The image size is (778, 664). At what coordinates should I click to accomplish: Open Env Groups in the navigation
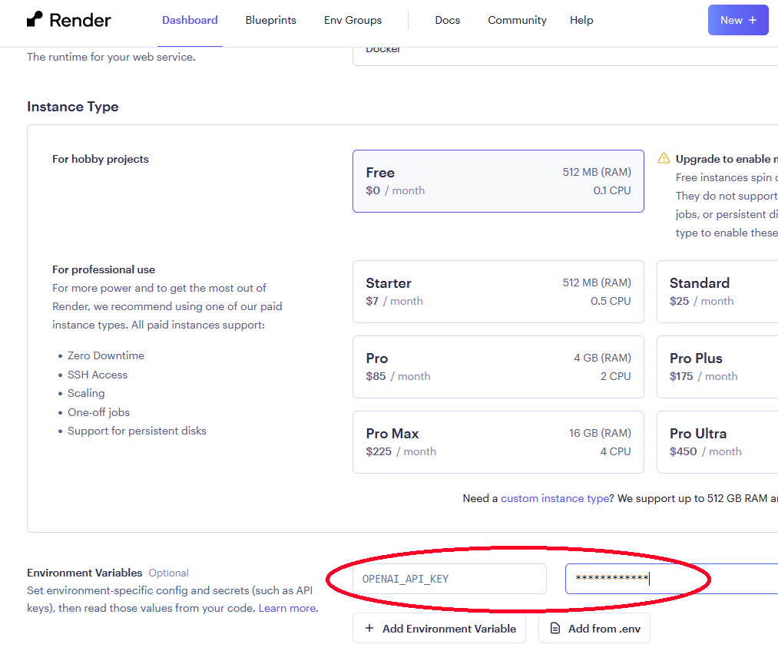tap(353, 20)
